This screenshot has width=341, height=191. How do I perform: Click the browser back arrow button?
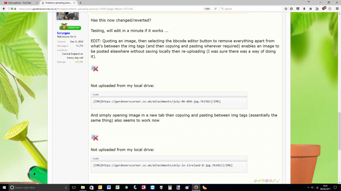pos(4,8)
